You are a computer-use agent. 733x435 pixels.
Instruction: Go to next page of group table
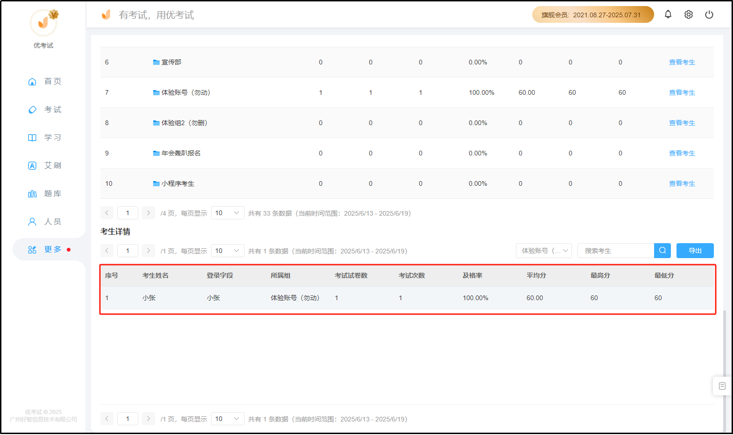click(148, 213)
